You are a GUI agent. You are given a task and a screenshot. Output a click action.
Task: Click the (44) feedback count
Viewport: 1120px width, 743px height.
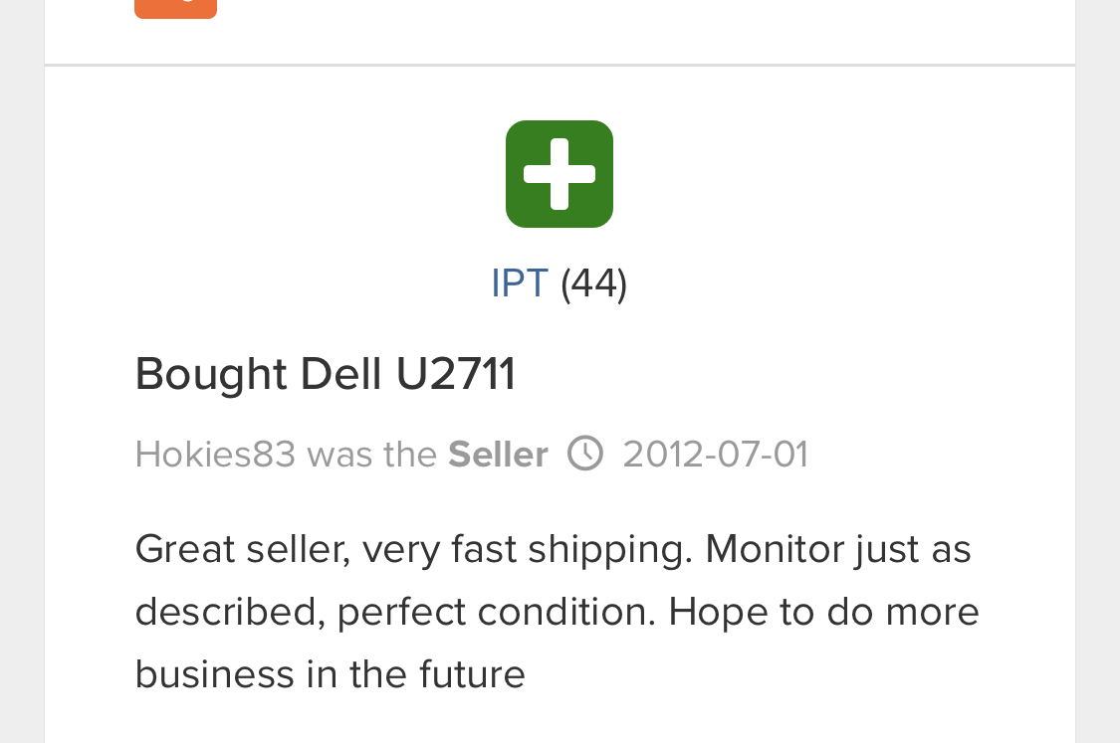[594, 283]
